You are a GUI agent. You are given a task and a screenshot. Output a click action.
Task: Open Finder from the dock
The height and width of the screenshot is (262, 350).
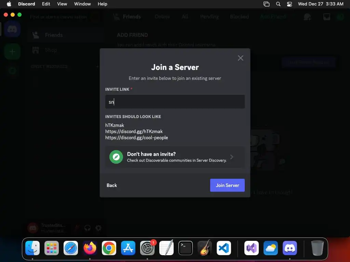click(x=32, y=248)
